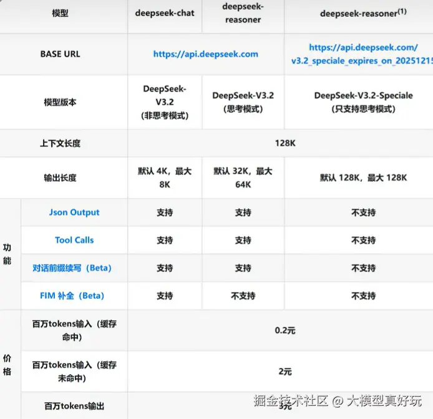
Task: Click the 模型版本 row label
Action: coord(60,102)
